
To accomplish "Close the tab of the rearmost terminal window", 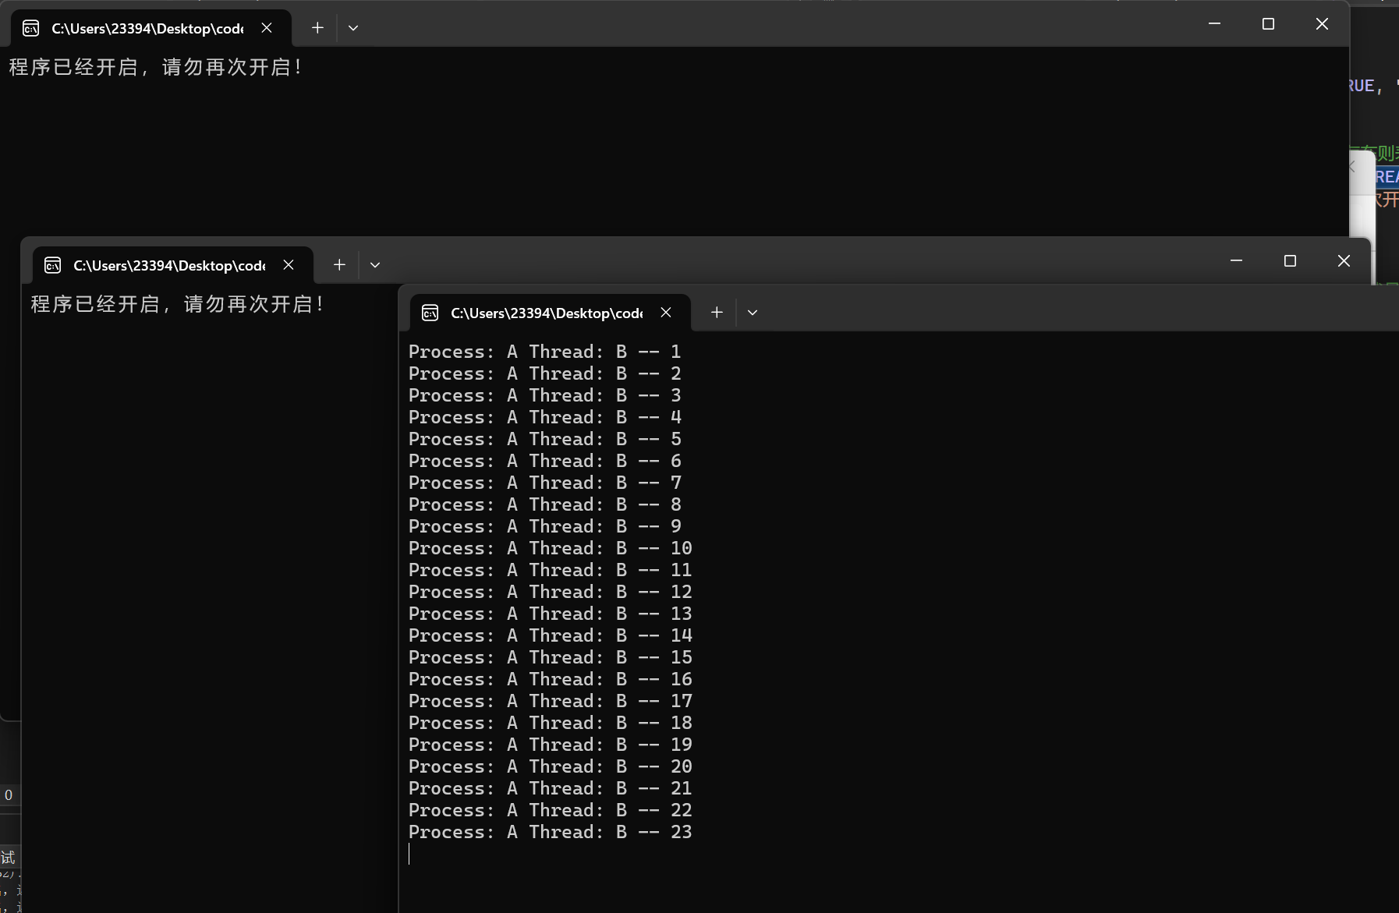I will click(267, 28).
